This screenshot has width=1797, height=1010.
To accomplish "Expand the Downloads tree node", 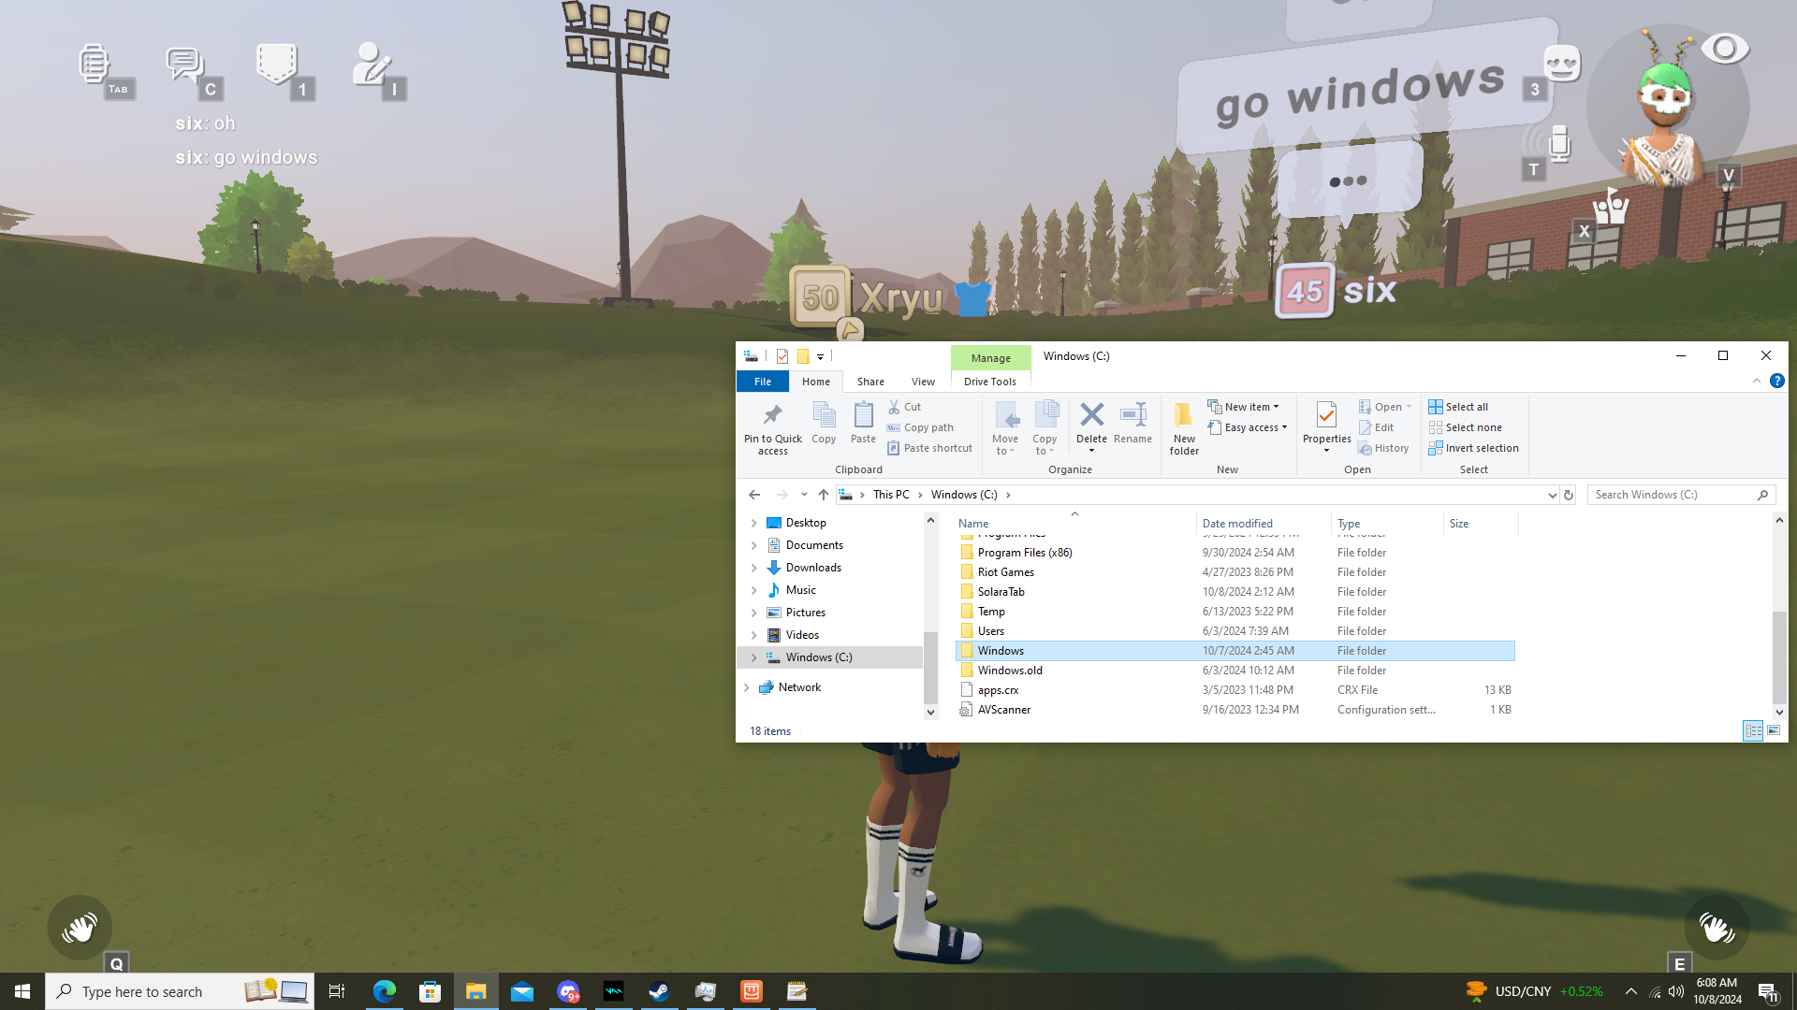I will tap(754, 568).
